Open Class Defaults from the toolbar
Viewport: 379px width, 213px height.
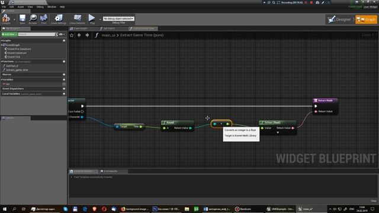[78, 19]
